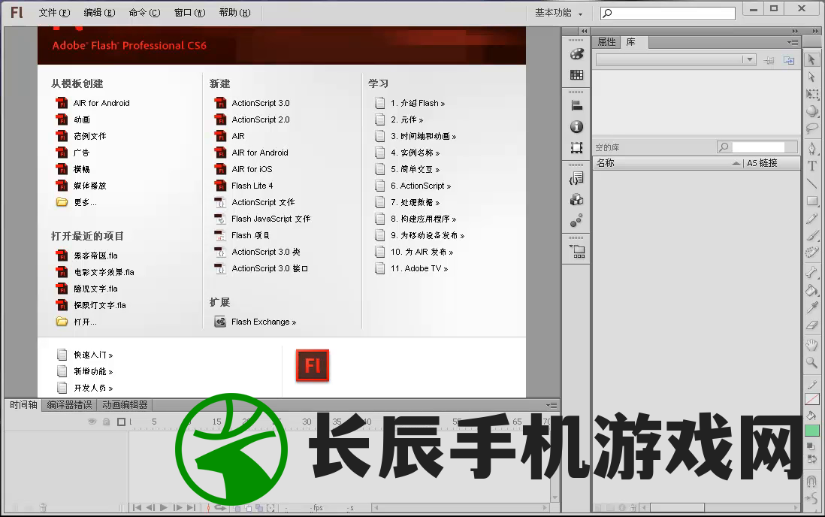
Task: Open the 帮助(H) menu
Action: click(x=234, y=13)
